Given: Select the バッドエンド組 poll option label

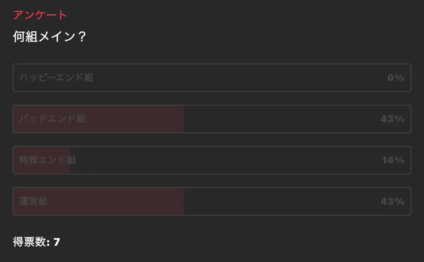Looking at the screenshot, I should tap(52, 119).
